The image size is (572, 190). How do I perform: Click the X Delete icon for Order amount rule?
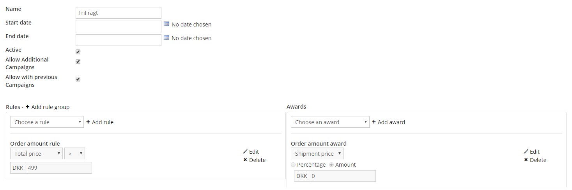coord(245,160)
